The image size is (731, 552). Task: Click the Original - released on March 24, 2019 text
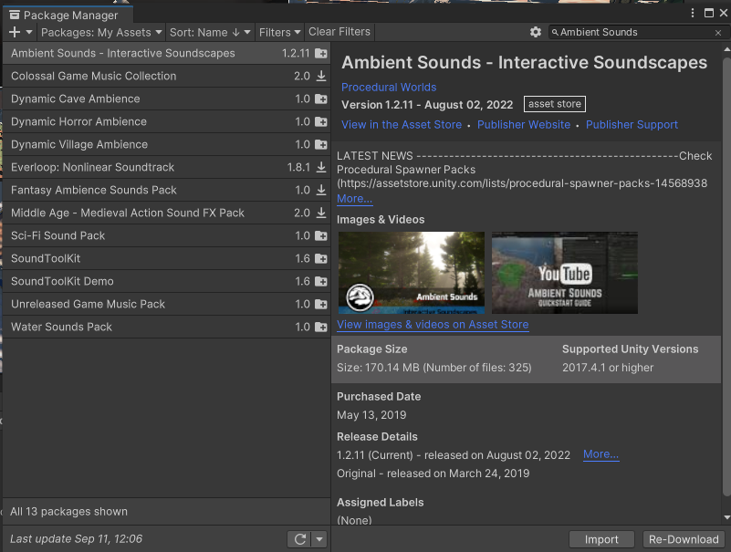click(433, 474)
